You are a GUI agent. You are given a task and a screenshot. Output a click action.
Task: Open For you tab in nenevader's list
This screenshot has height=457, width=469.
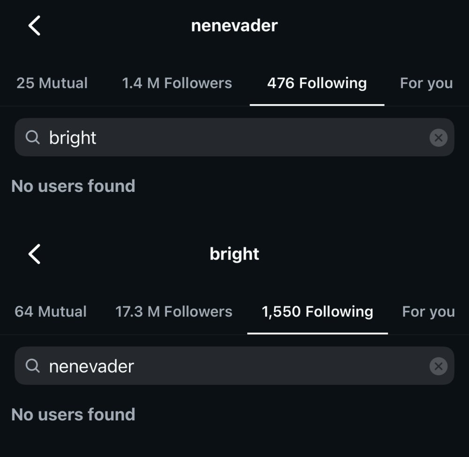(x=426, y=83)
